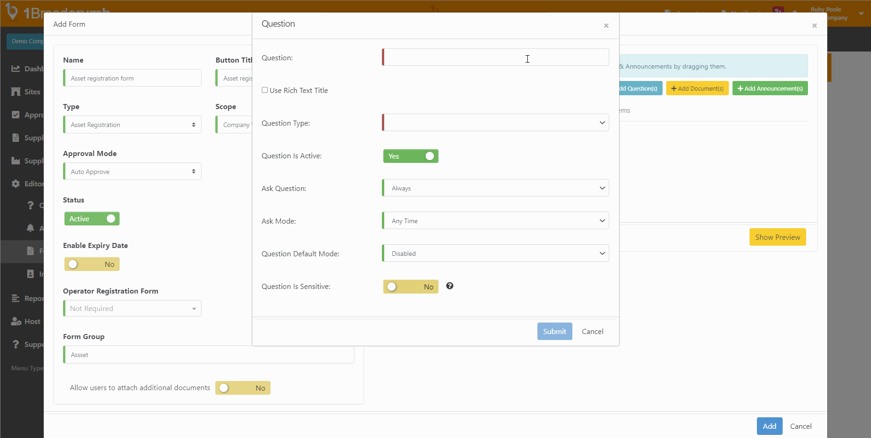Click the question mark help icon beside Question Is Sensitive
This screenshot has width=871, height=438.
coord(450,286)
